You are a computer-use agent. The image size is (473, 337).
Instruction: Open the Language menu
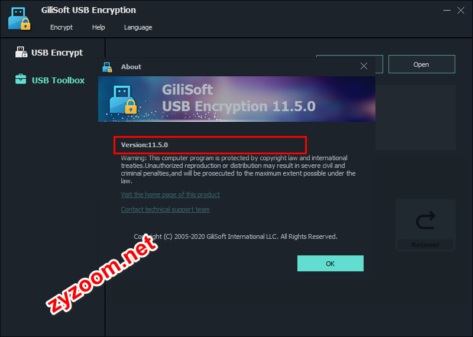(138, 27)
